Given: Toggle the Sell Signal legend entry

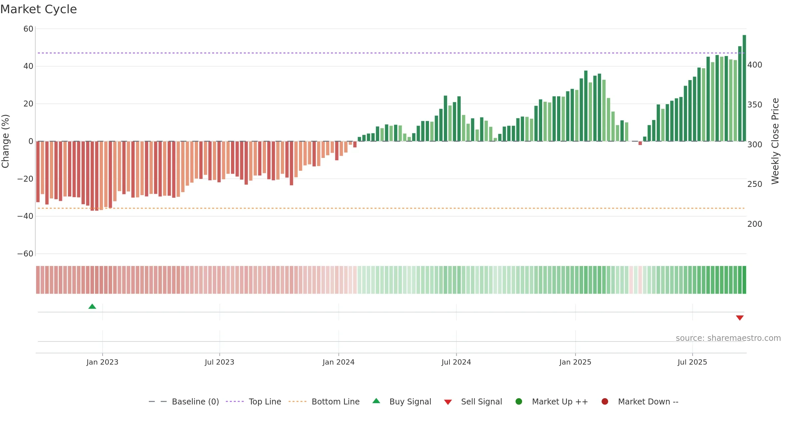Looking at the screenshot, I should point(473,401).
